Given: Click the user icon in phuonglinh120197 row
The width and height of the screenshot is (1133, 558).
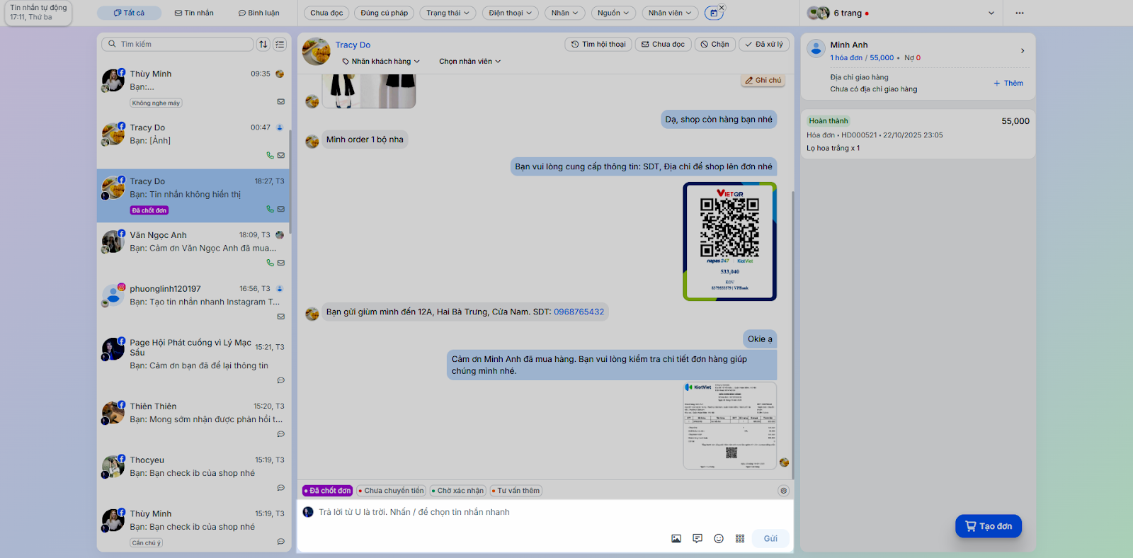Looking at the screenshot, I should tap(280, 289).
